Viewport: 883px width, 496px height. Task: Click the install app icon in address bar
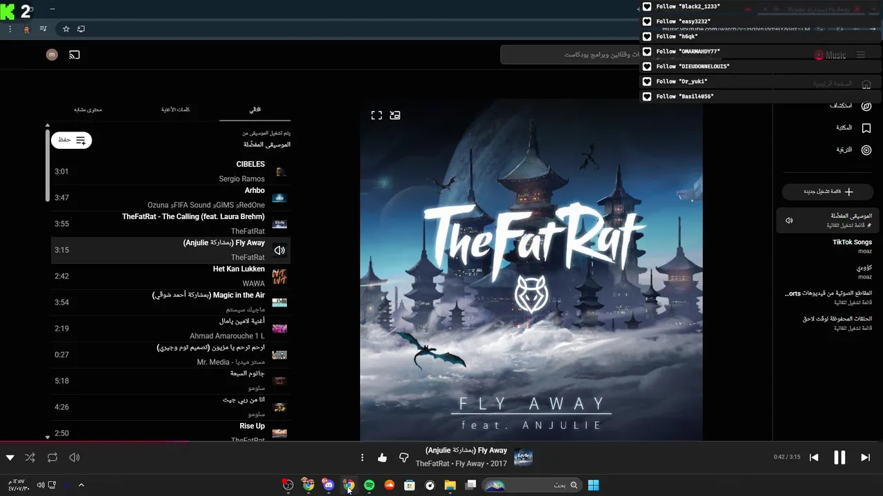(x=81, y=29)
